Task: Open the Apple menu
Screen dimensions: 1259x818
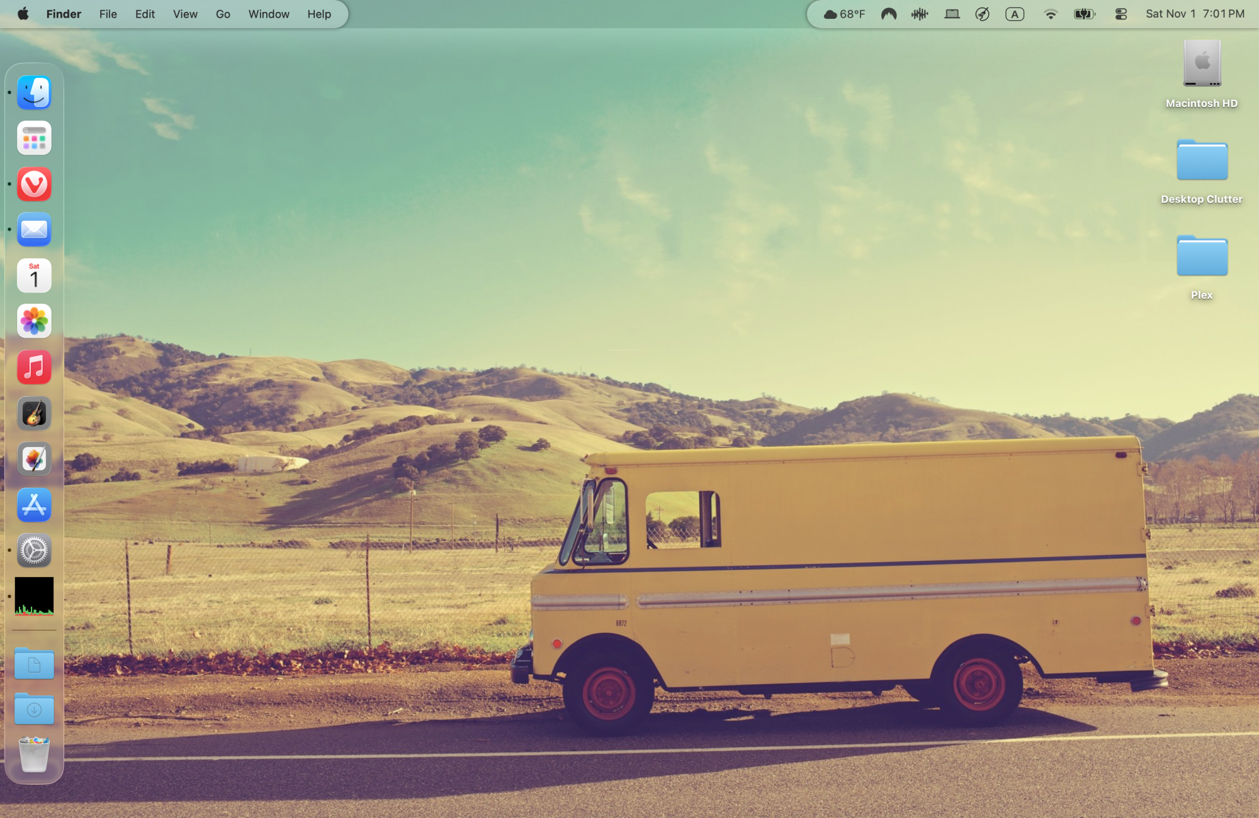Action: coord(23,14)
